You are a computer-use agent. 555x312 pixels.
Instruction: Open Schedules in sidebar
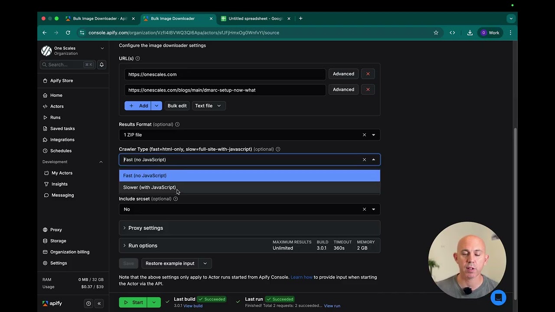click(x=61, y=151)
